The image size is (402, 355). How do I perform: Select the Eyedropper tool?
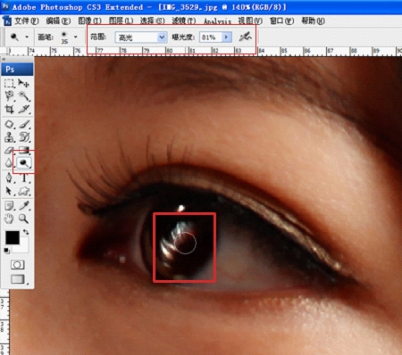(x=24, y=205)
